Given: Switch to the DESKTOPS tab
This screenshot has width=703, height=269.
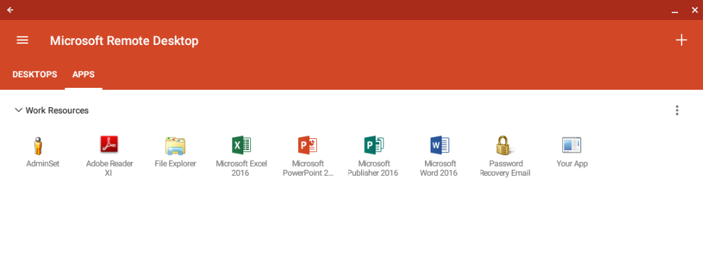Looking at the screenshot, I should (x=35, y=74).
